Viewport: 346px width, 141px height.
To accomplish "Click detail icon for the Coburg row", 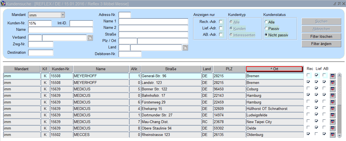I will pyautogui.click(x=332, y=89).
